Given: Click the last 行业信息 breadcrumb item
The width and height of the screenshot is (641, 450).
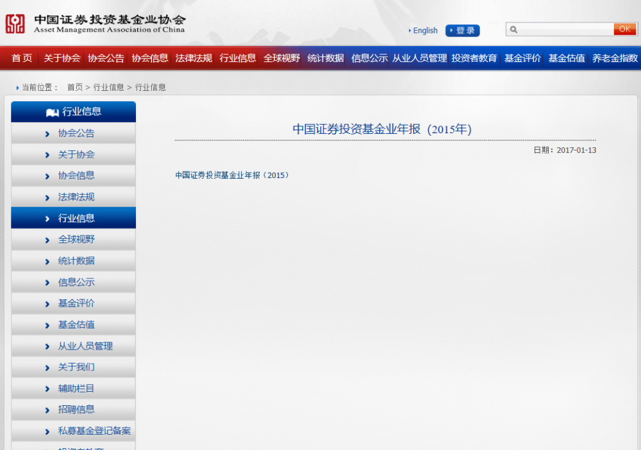Looking at the screenshot, I should (151, 88).
